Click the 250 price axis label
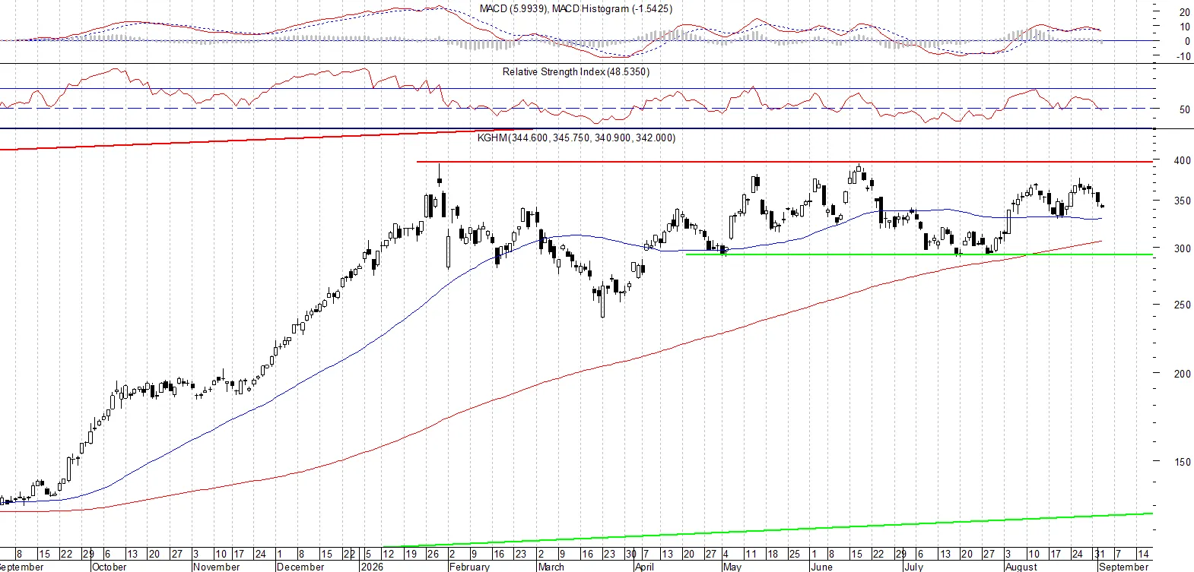1194x572 pixels. [1183, 305]
